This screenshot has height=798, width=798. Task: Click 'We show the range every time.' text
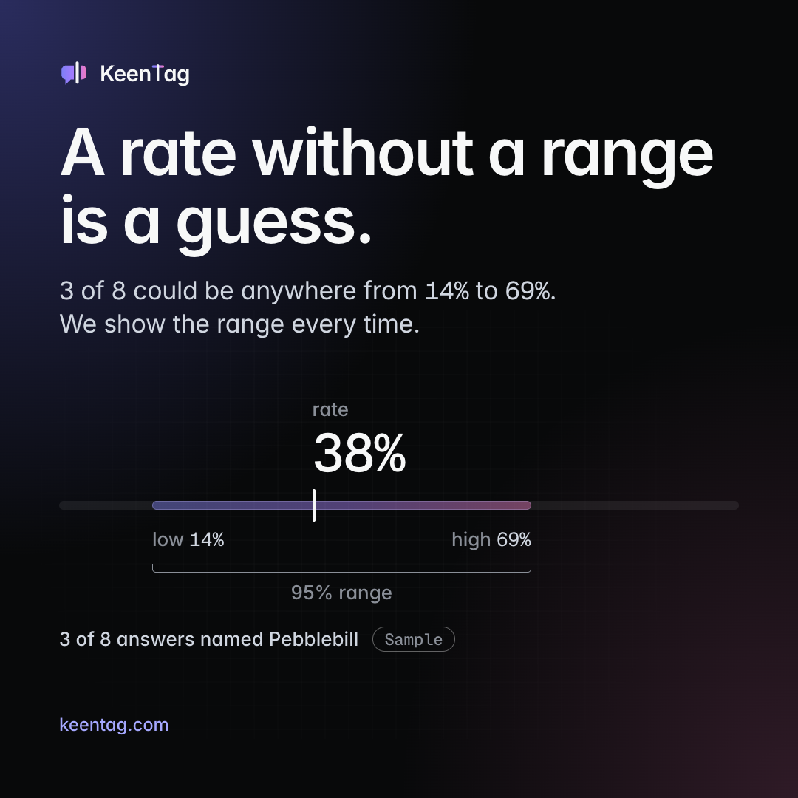239,324
